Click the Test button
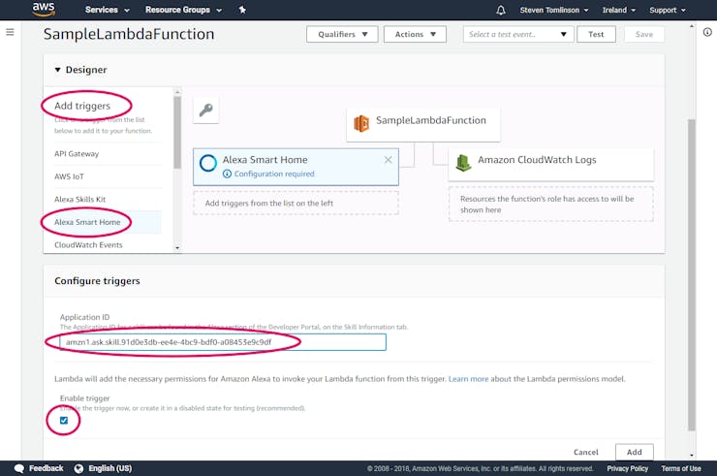The width and height of the screenshot is (717, 476). 596,34
